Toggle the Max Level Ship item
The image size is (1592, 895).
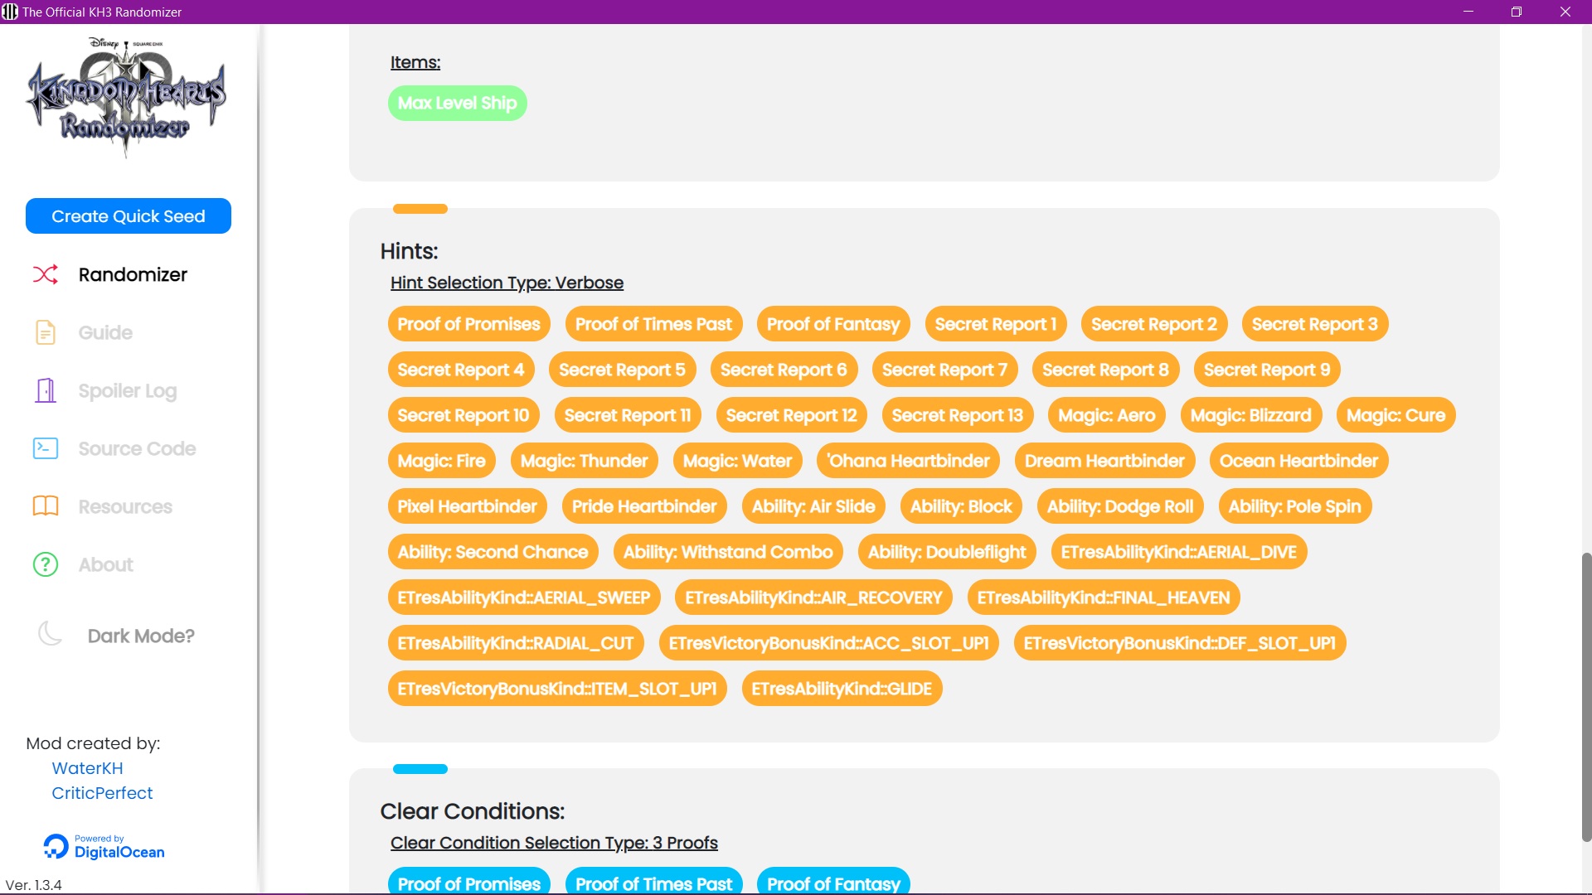point(457,103)
